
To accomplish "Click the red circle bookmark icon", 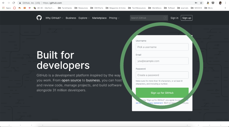I will pyautogui.click(x=15, y=8).
